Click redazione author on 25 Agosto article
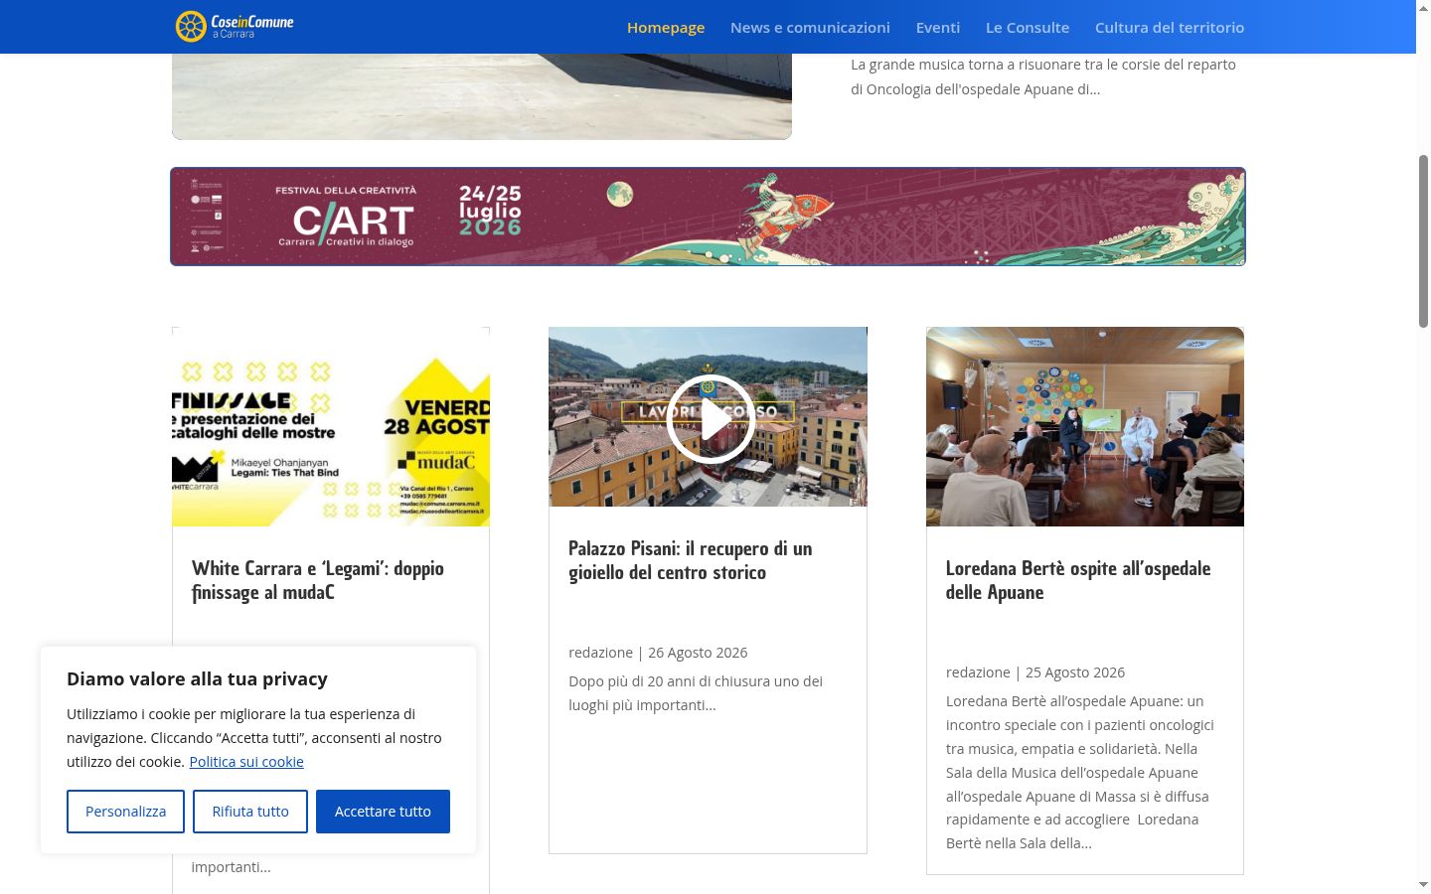The width and height of the screenshot is (1431, 894). [x=978, y=672]
